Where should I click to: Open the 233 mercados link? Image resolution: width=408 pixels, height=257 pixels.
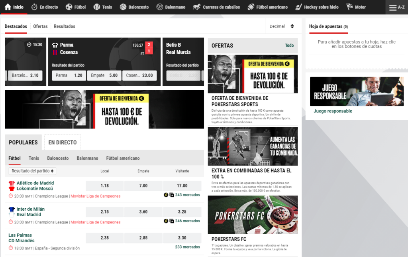click(187, 247)
